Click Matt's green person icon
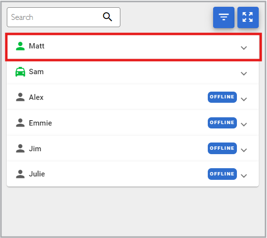Viewport: 267px width, 238px height. (20, 46)
